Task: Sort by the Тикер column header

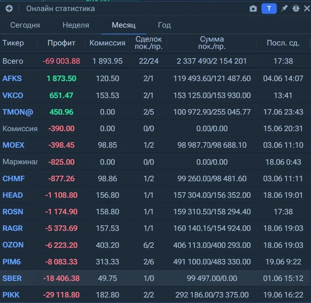Action: pos(13,43)
